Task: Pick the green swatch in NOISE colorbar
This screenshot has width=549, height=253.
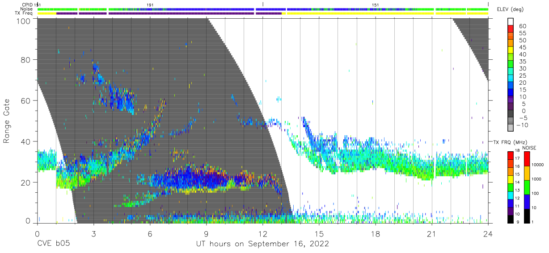Action: click(527, 187)
